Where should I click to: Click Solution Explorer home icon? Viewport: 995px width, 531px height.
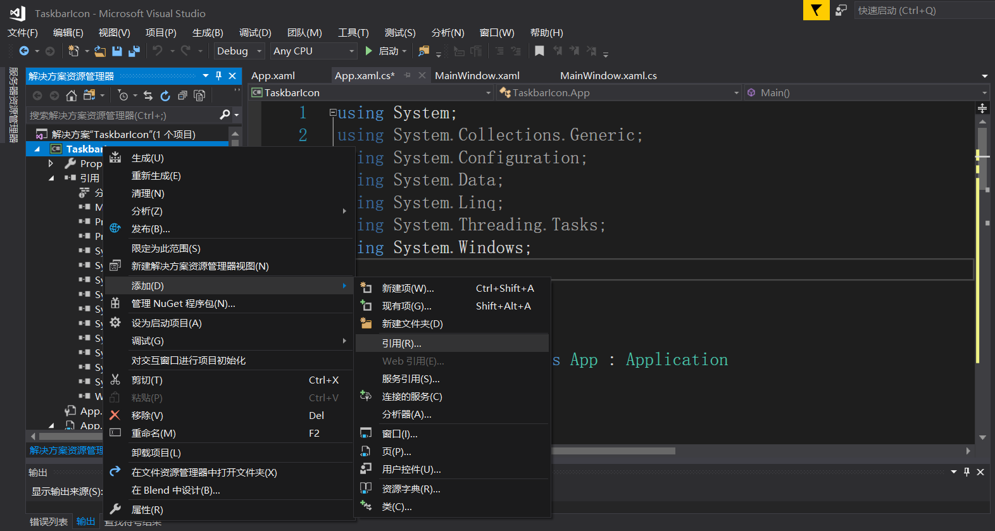click(x=72, y=96)
